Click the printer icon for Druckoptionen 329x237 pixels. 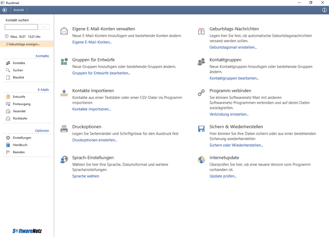[64, 129]
